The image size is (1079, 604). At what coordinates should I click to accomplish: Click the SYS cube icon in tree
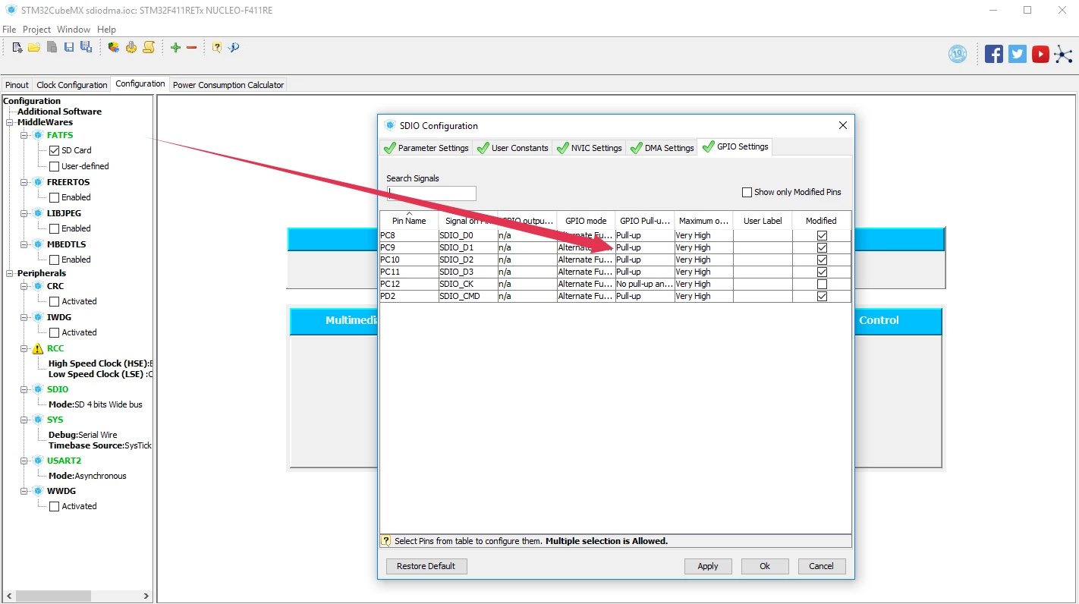tap(38, 420)
